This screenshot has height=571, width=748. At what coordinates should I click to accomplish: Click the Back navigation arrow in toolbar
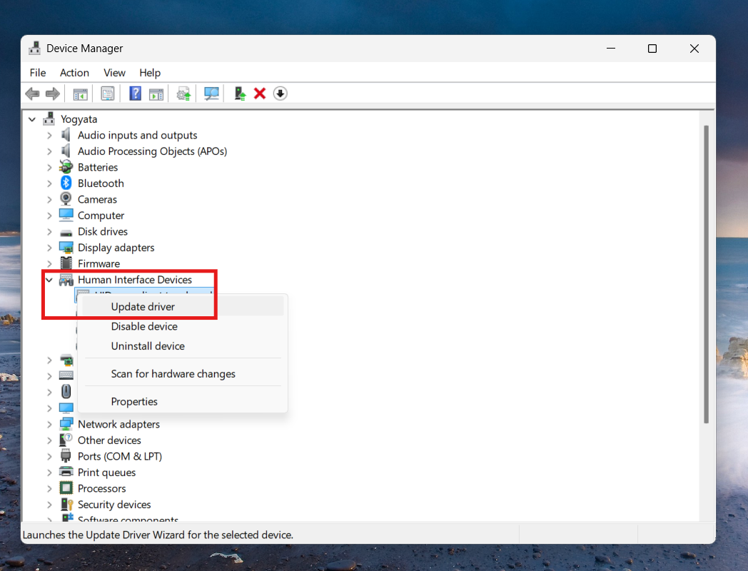tap(32, 94)
